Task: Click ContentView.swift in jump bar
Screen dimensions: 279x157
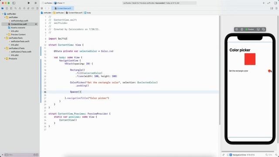Action: (x=74, y=13)
